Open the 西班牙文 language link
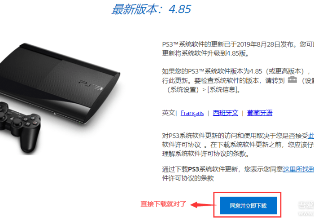The height and width of the screenshot is (220, 314). 226,113
